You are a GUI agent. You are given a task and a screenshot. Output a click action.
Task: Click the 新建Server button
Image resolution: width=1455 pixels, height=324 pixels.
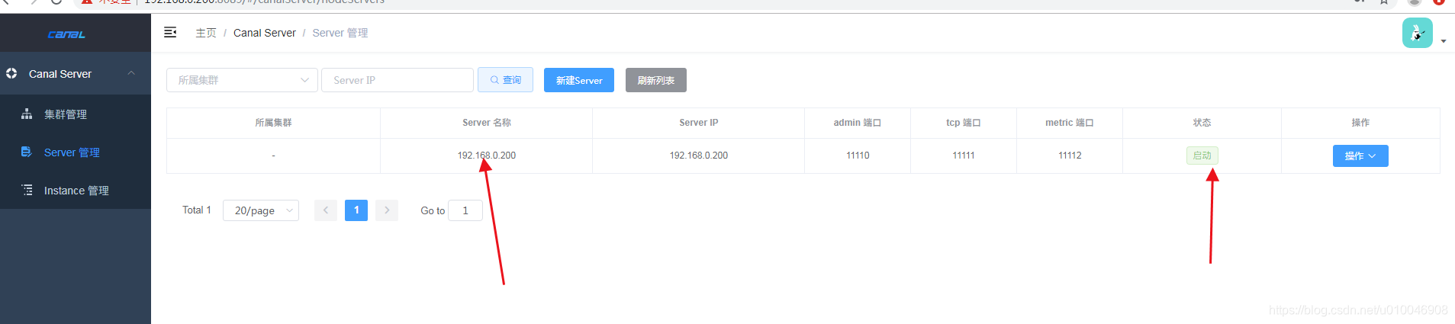579,80
